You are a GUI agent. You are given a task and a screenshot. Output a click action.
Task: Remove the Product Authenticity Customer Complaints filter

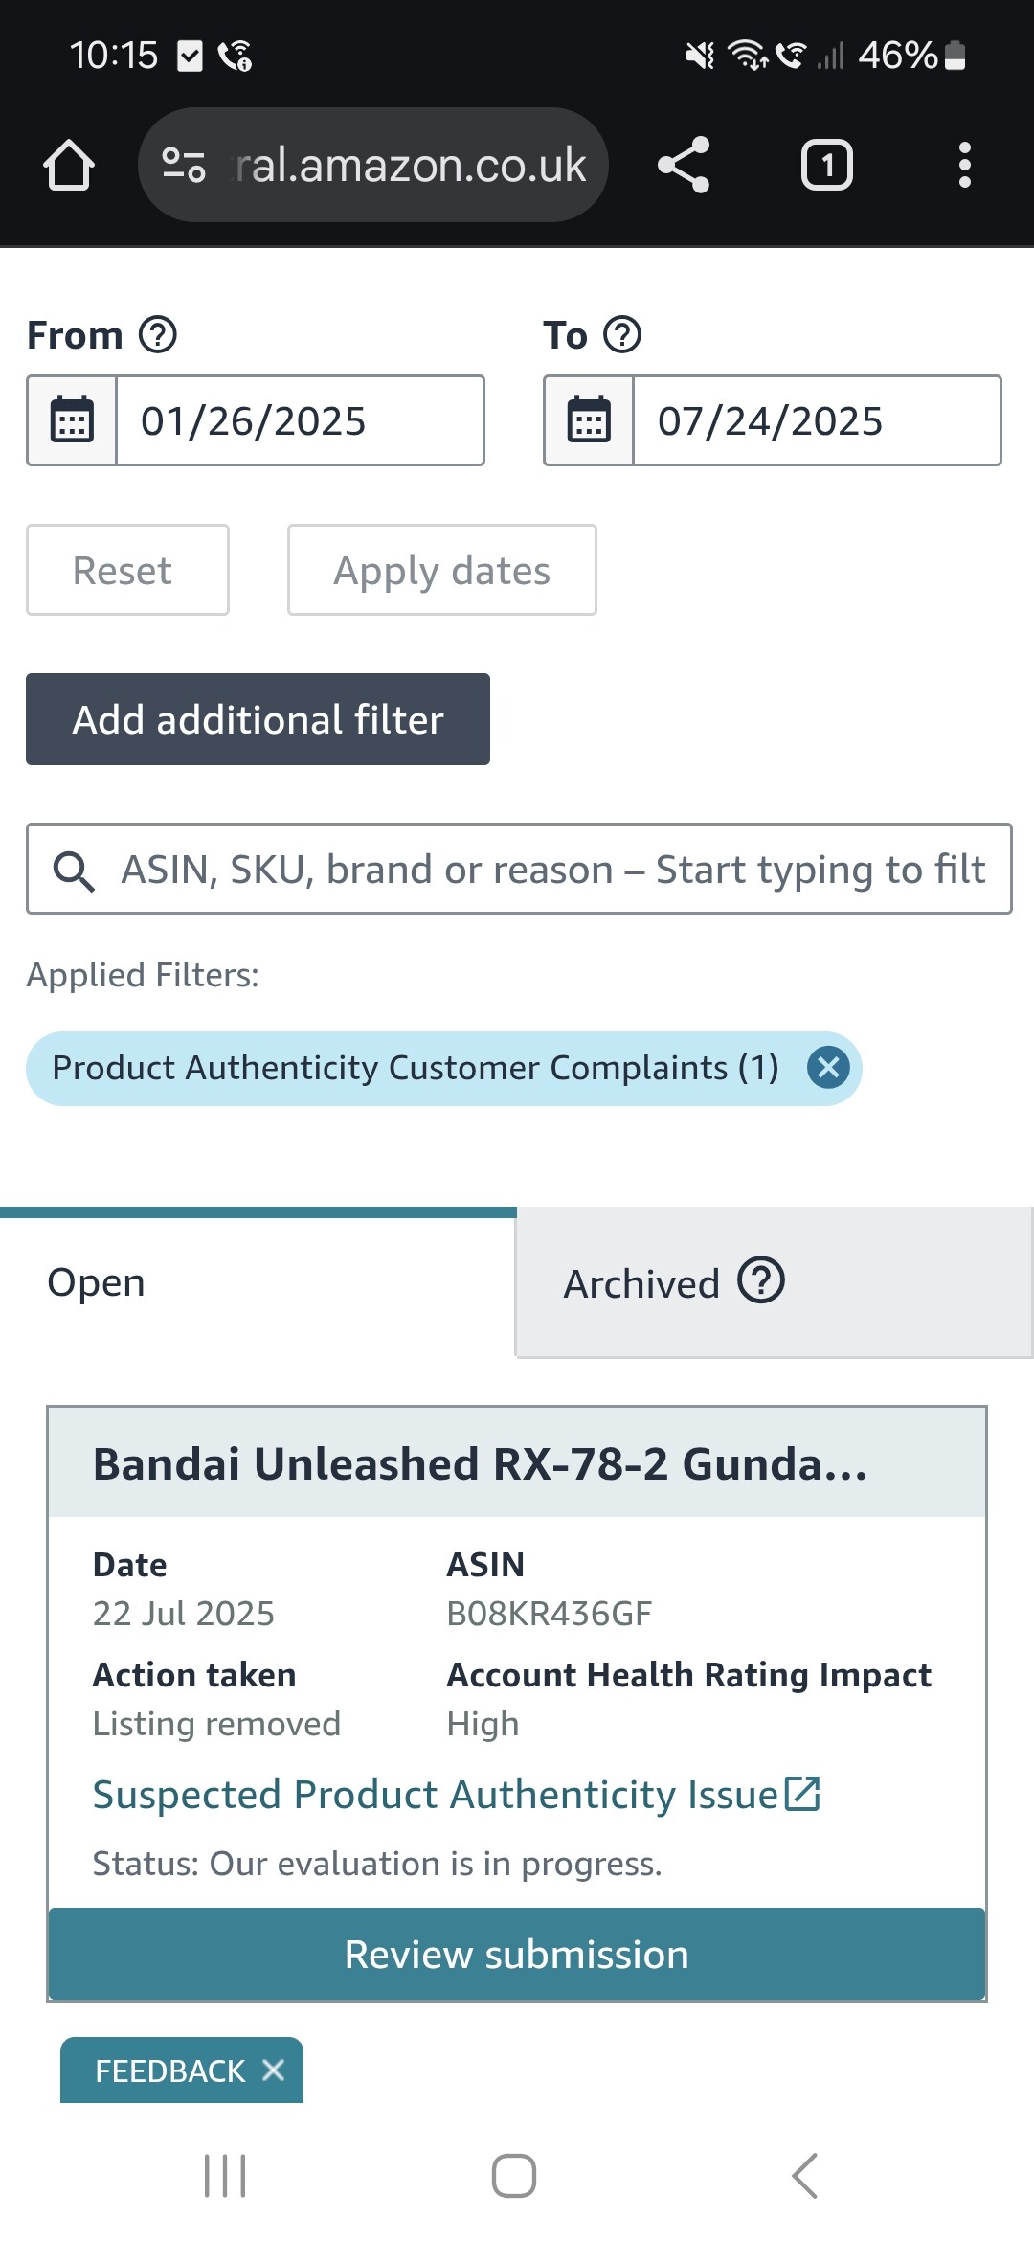(x=828, y=1067)
